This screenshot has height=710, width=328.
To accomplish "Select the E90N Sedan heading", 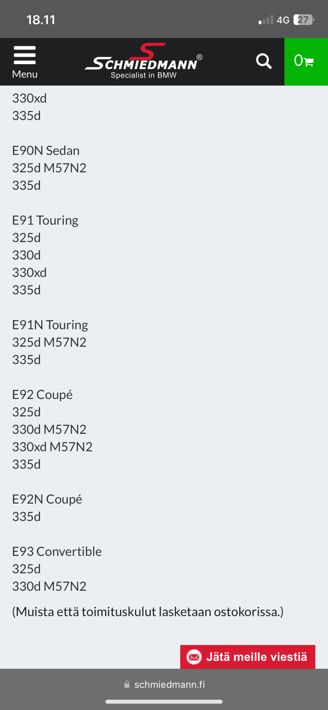I will (46, 151).
